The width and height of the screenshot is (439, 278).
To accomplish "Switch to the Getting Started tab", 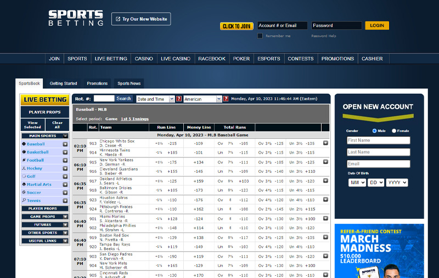I will pyautogui.click(x=63, y=83).
